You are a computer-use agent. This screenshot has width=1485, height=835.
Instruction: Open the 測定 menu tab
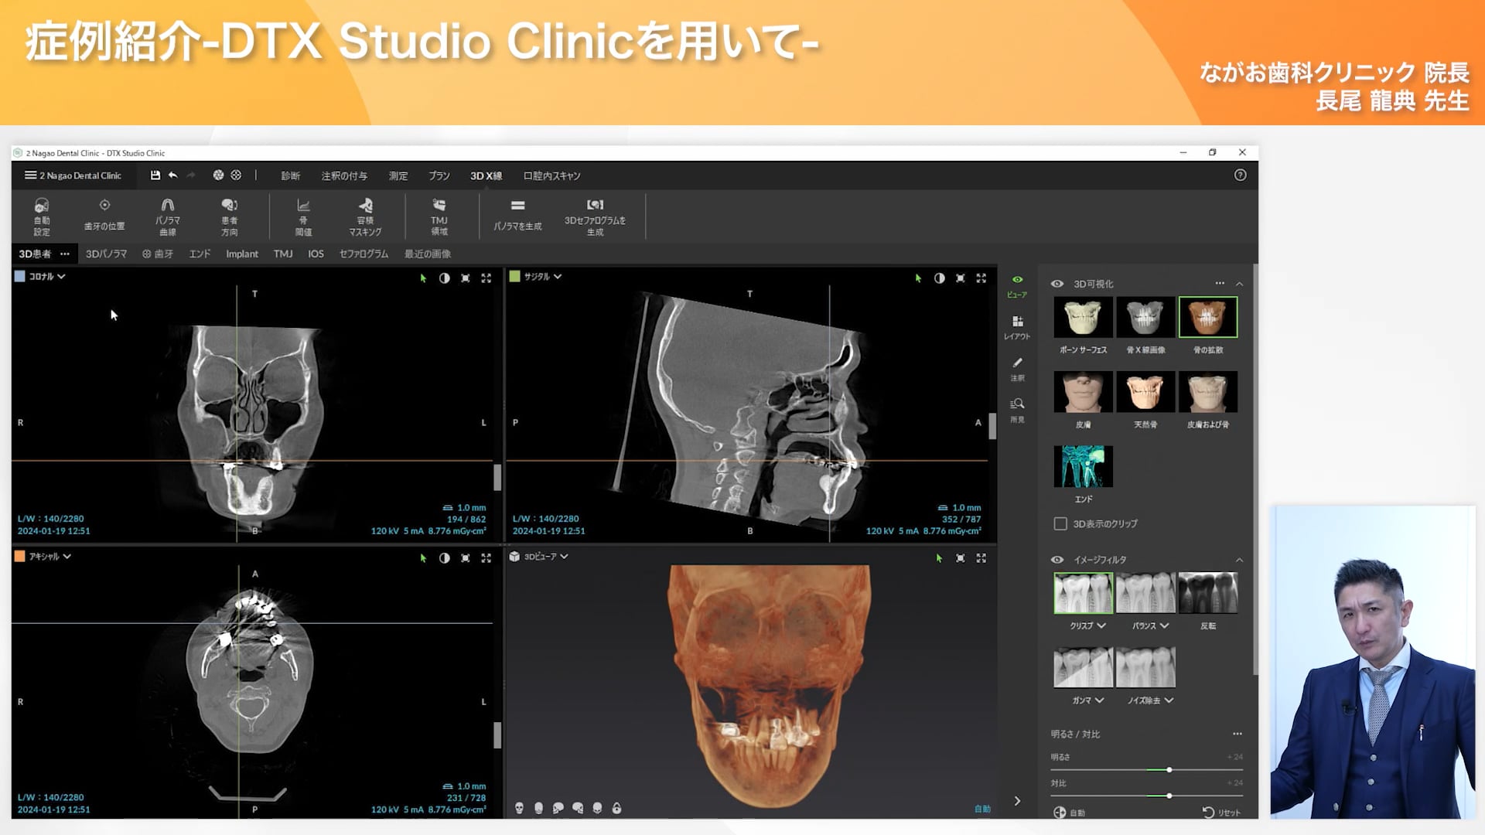pyautogui.click(x=398, y=176)
